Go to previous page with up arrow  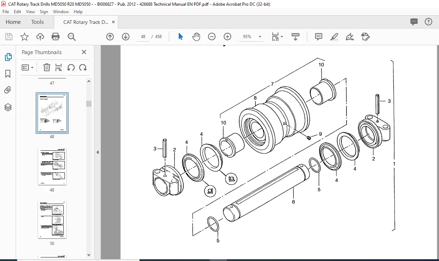coord(110,37)
